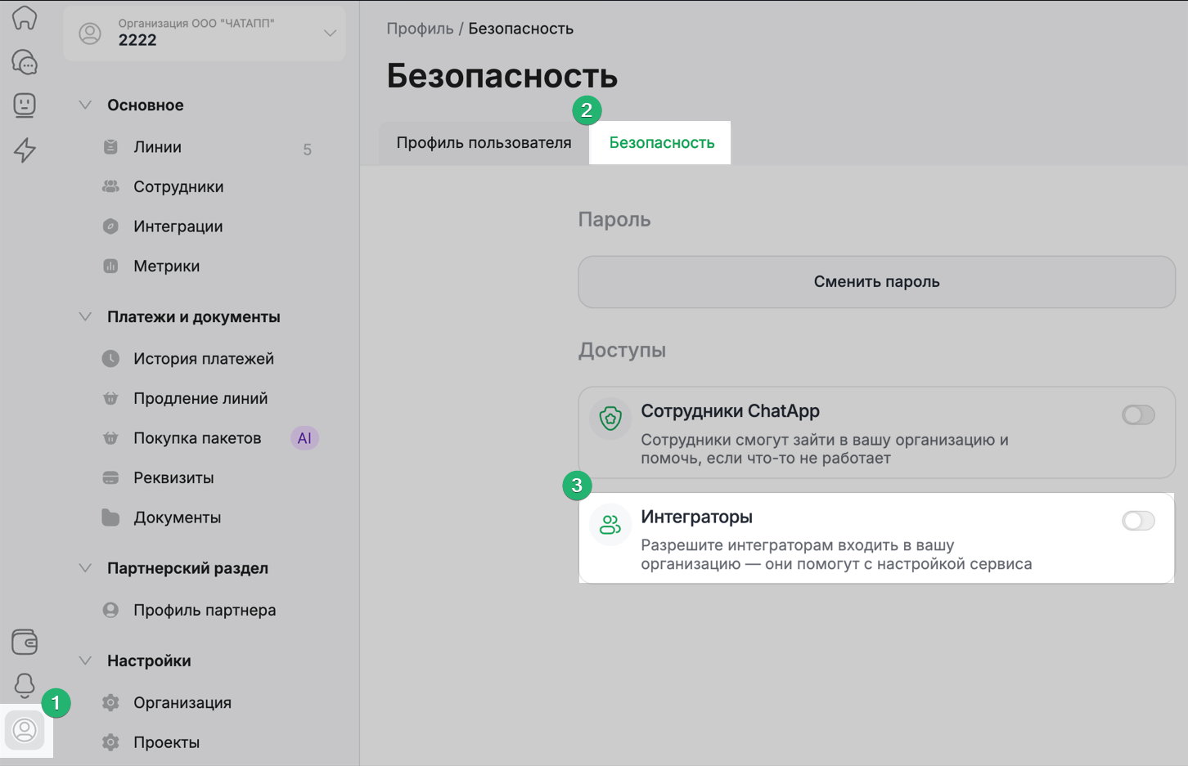
Task: Click the Профиль breadcrumb link
Action: [x=420, y=29]
